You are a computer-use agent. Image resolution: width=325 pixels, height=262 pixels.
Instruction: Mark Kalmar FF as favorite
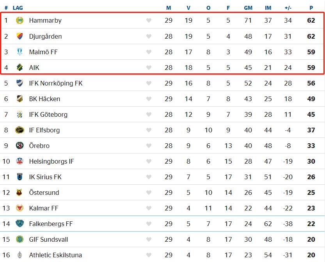149,208
